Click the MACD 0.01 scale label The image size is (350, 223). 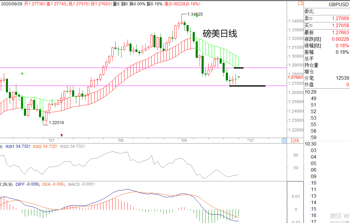[296, 196]
